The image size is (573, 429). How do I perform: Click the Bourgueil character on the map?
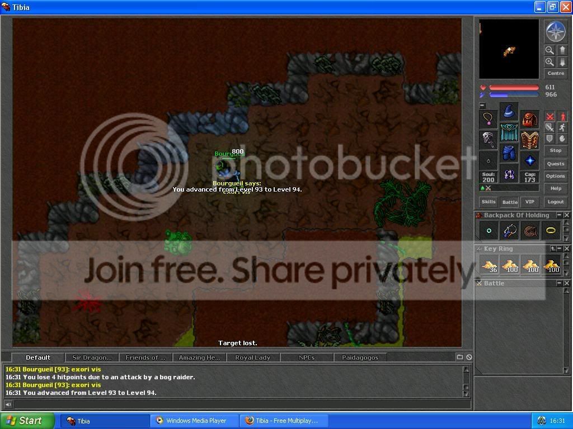click(x=227, y=170)
